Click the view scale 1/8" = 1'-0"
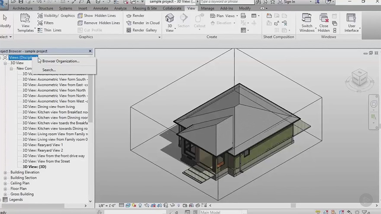The image size is (381, 214). click(x=107, y=205)
